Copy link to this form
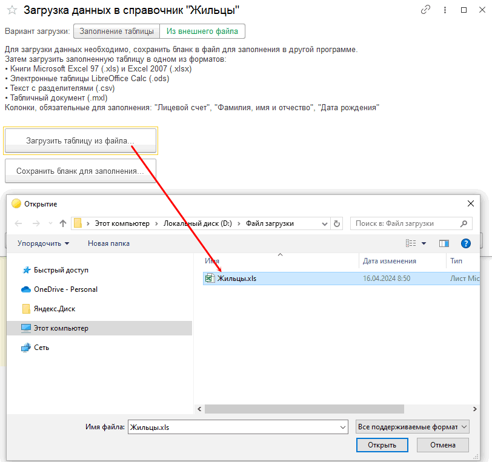This screenshot has width=492, height=462. (425, 10)
